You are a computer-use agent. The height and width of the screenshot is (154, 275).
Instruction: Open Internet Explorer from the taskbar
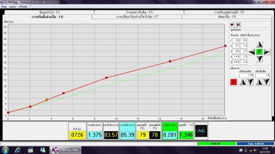pyautogui.click(x=18, y=150)
